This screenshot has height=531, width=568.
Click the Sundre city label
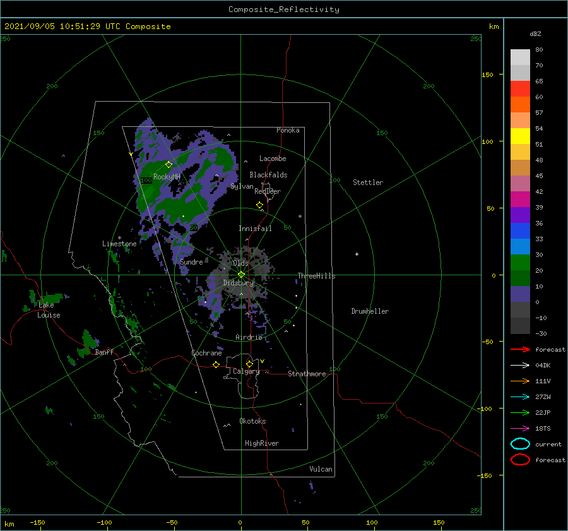point(192,261)
